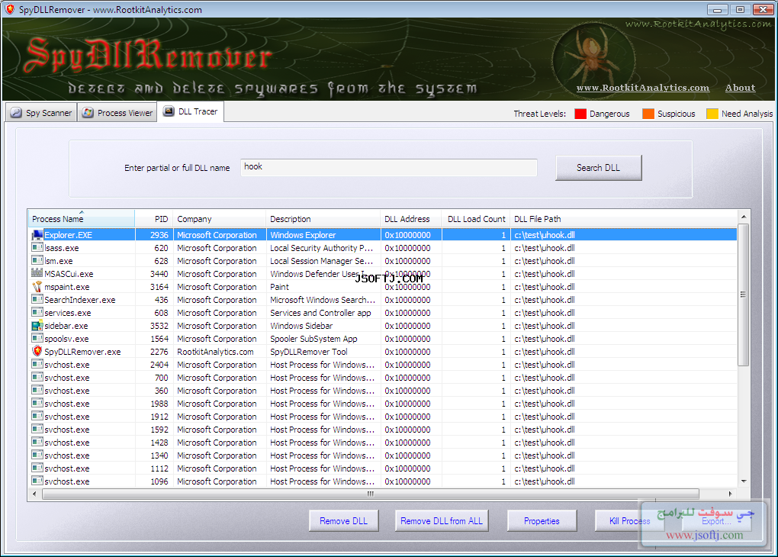The width and height of the screenshot is (778, 557).
Task: Click the lsass.exe process icon
Action: point(37,248)
